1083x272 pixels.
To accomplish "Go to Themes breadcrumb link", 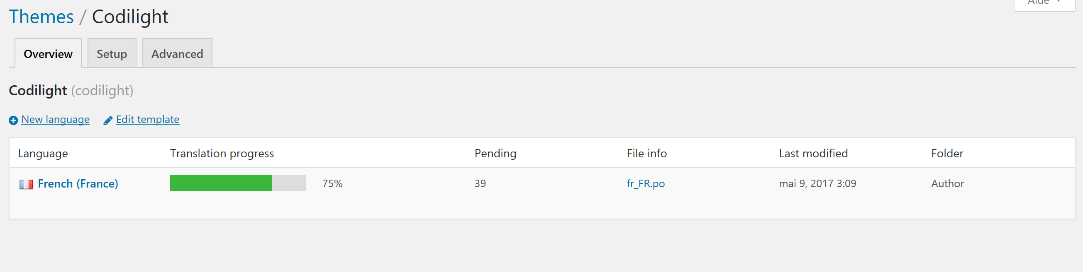I will click(x=41, y=17).
